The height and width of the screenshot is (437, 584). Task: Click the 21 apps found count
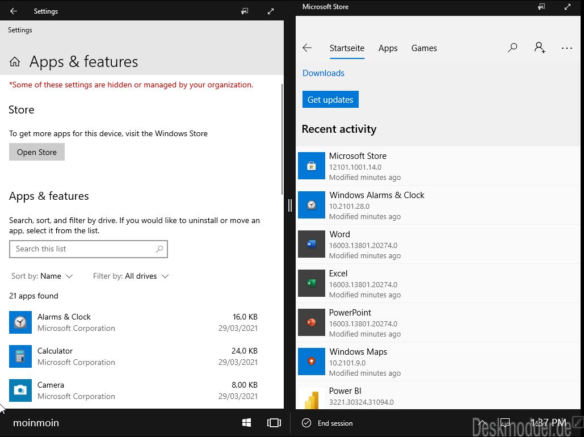33,296
